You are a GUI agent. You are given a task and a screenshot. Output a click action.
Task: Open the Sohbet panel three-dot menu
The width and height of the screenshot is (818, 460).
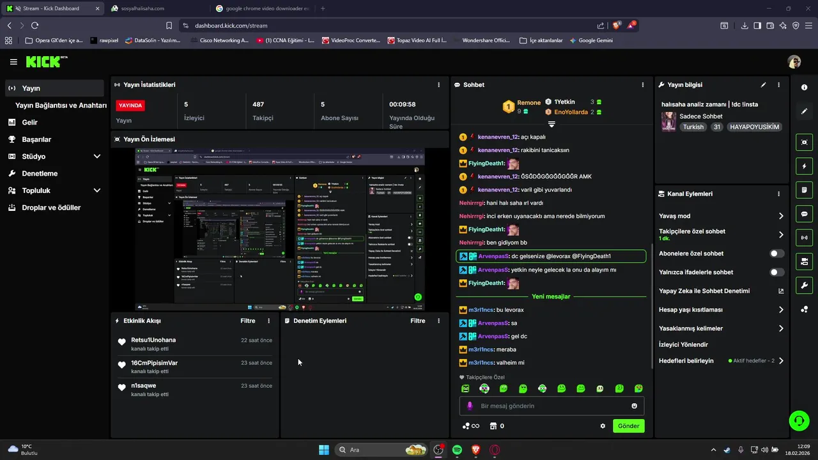[x=643, y=84]
